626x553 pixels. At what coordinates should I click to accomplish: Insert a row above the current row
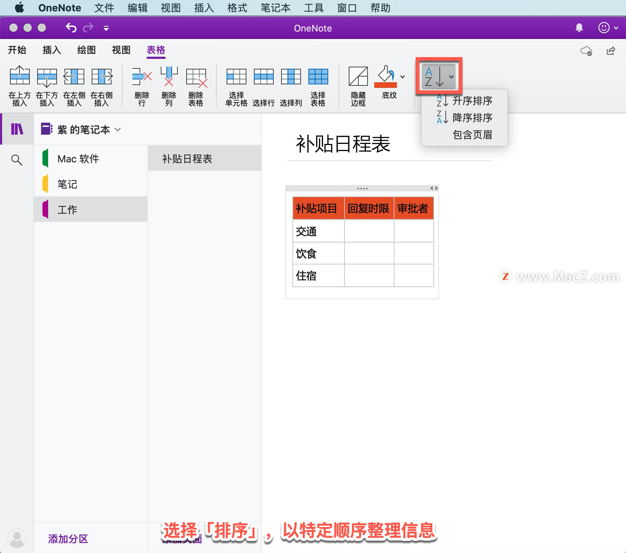(x=19, y=86)
